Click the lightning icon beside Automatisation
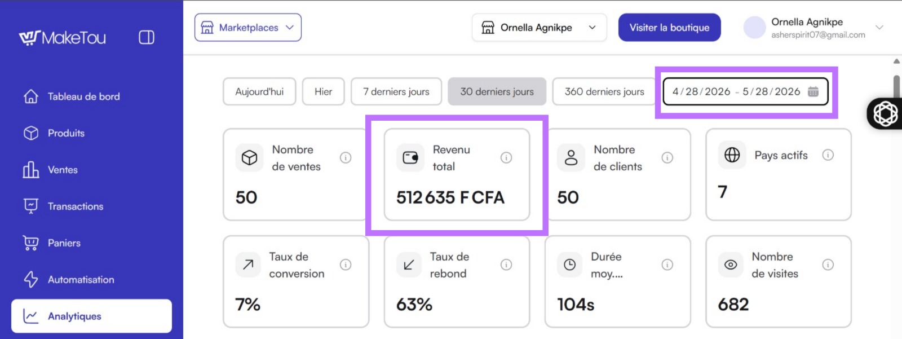 31,280
